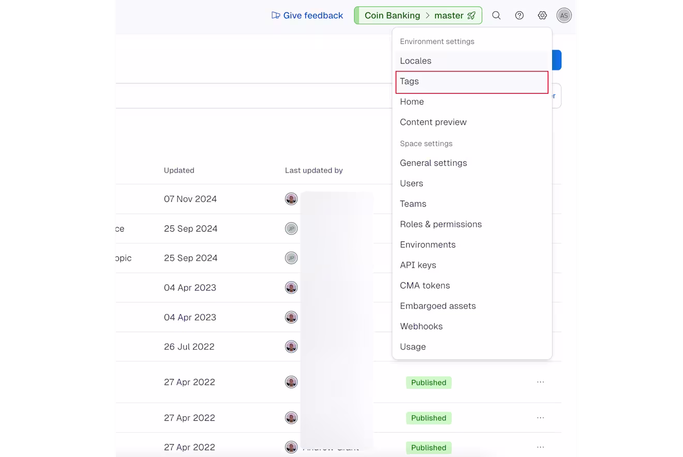This screenshot has width=683, height=457.
Task: Sort by the Updated column header
Action: click(x=179, y=171)
